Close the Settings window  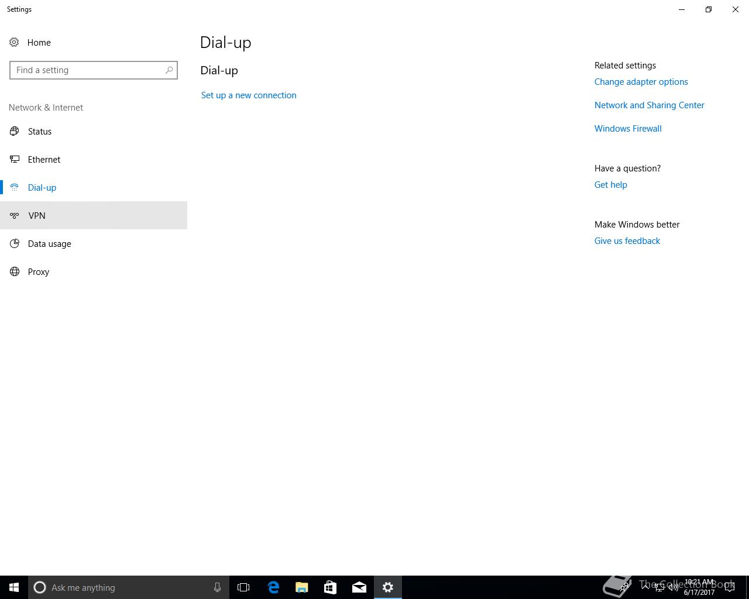pos(736,9)
